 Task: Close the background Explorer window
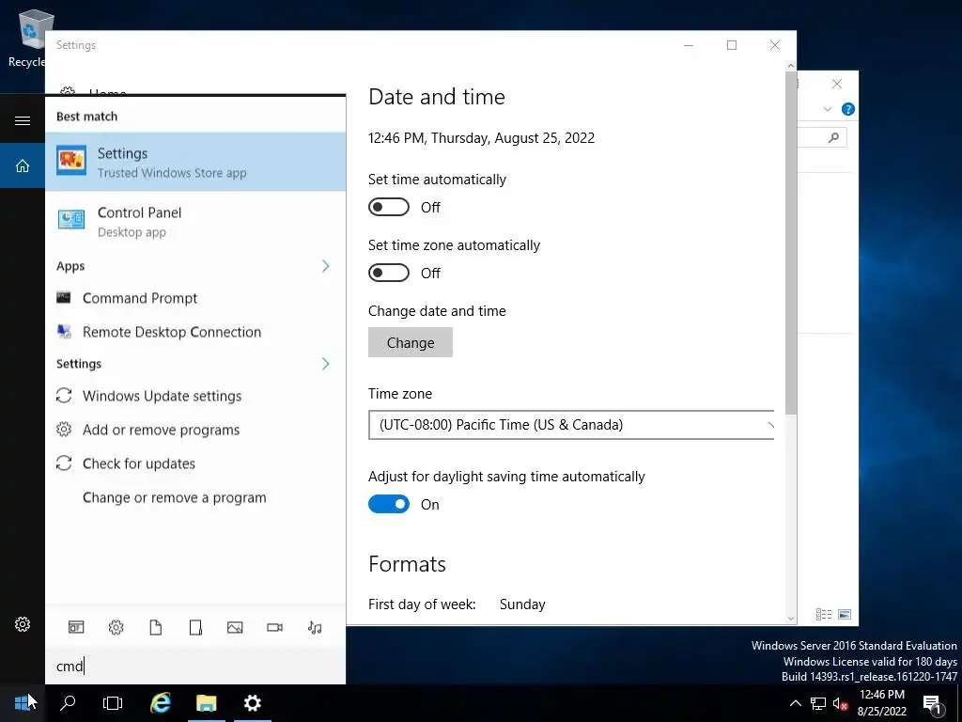837,84
